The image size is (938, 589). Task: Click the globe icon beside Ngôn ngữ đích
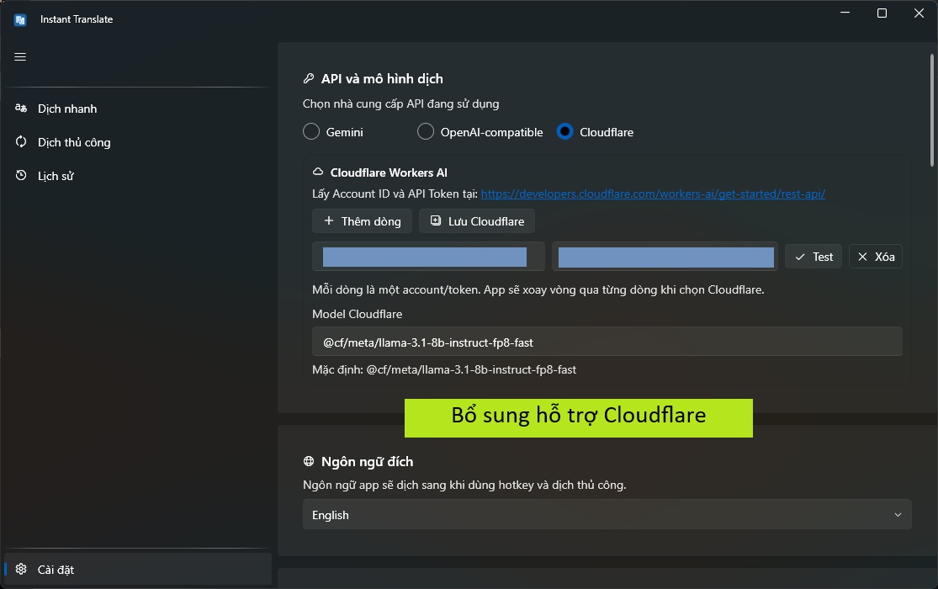coord(309,461)
